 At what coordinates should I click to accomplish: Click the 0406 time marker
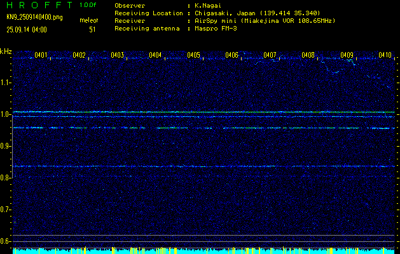click(x=232, y=55)
